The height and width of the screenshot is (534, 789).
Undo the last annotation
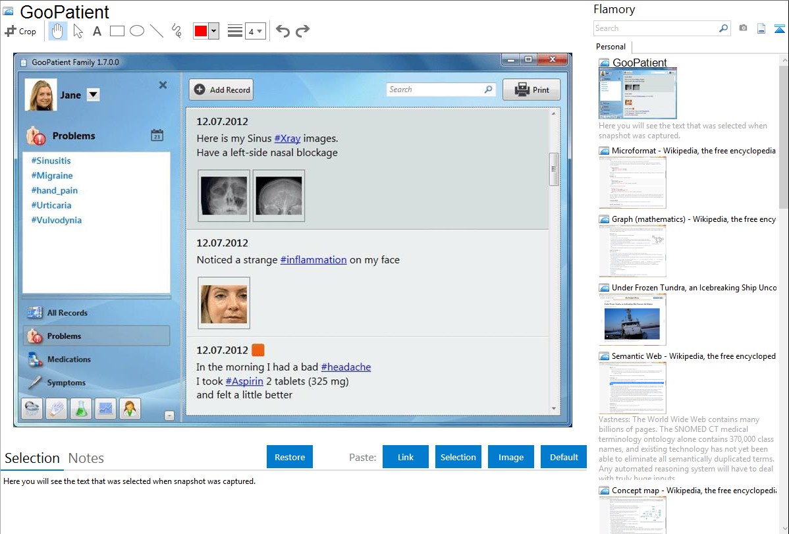pyautogui.click(x=283, y=31)
